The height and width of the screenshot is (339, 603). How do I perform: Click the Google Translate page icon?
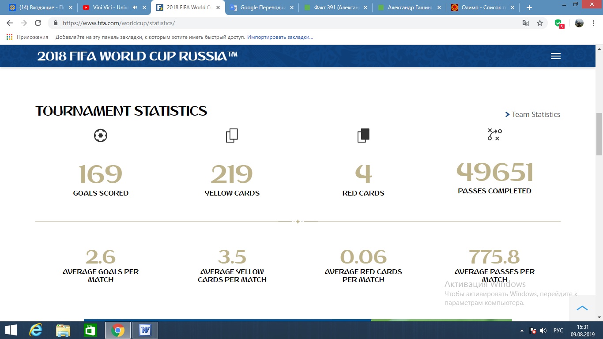(525, 23)
